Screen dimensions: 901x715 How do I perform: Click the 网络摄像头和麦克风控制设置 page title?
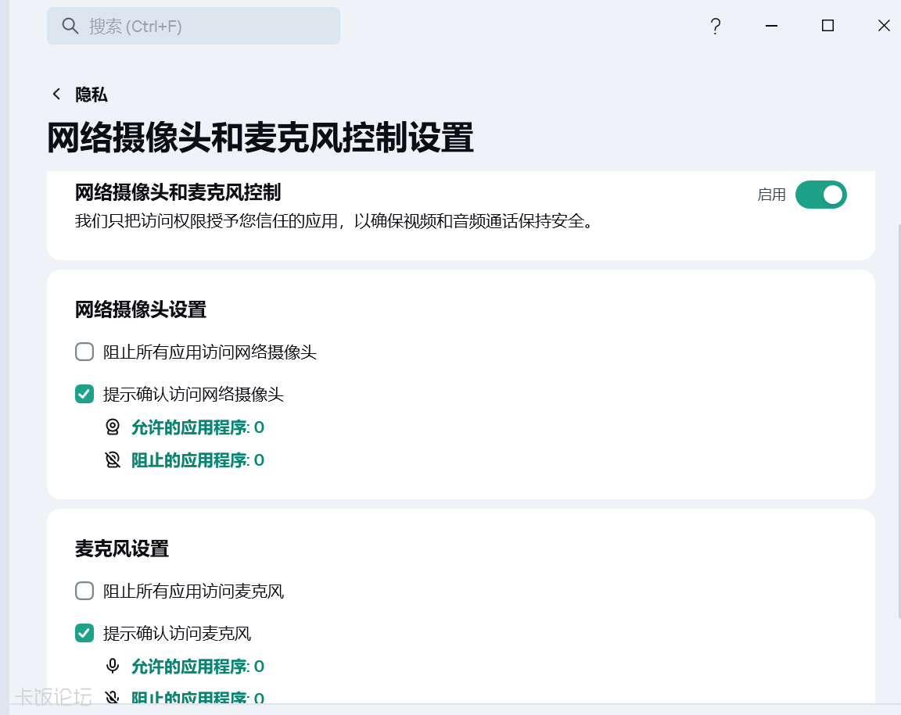[260, 138]
